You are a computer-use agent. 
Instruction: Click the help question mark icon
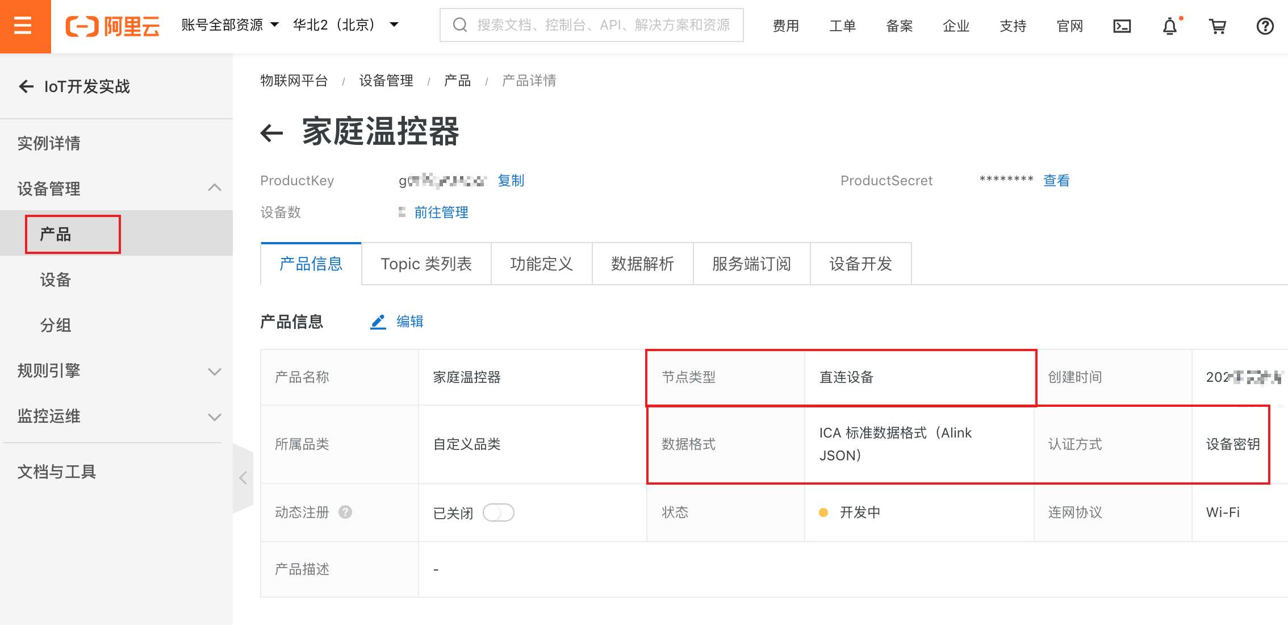click(x=1265, y=26)
